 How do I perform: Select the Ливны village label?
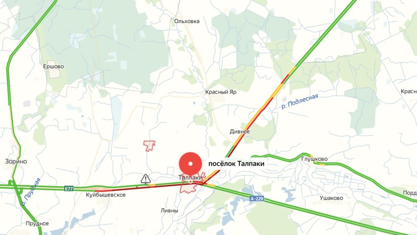(x=169, y=211)
